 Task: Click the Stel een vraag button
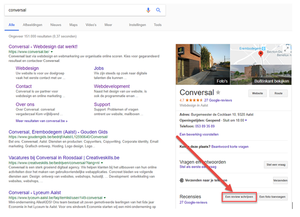[276, 165]
